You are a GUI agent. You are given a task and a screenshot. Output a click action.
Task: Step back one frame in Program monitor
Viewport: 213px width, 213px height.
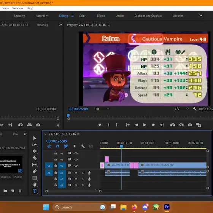pos(137,125)
